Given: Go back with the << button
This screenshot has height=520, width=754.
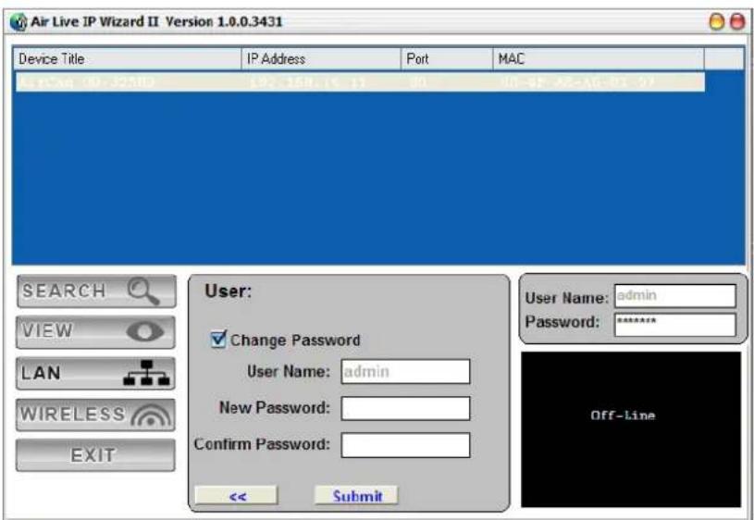Looking at the screenshot, I should (237, 495).
